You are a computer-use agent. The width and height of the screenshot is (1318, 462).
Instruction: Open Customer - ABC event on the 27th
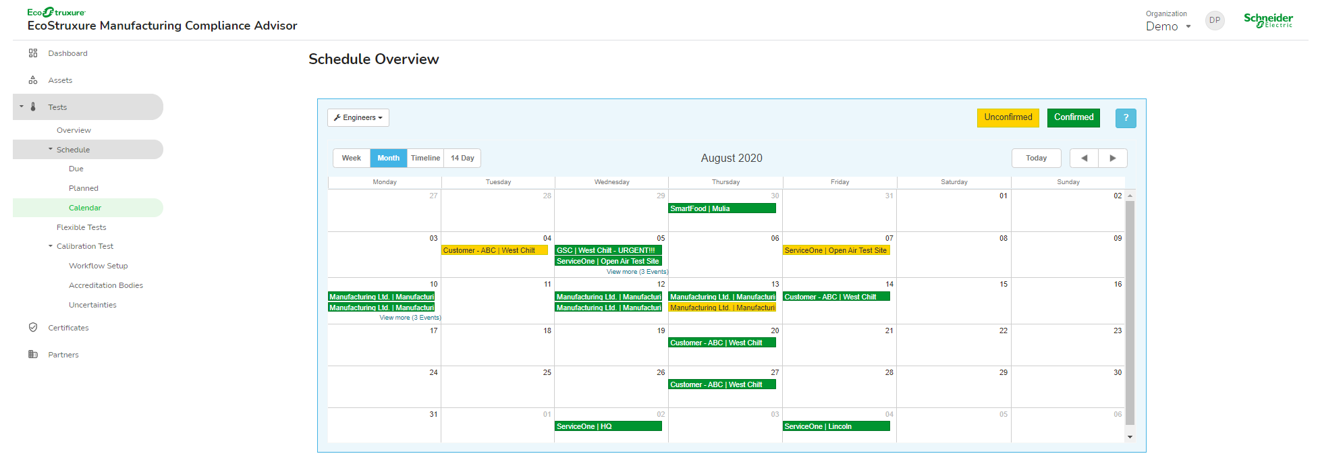pos(722,384)
